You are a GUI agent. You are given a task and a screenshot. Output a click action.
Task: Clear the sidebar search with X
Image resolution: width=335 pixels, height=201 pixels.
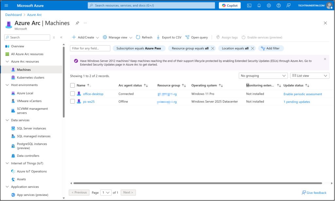[54, 37]
